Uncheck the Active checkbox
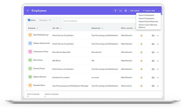The width and height of the screenshot is (185, 110). [29, 20]
